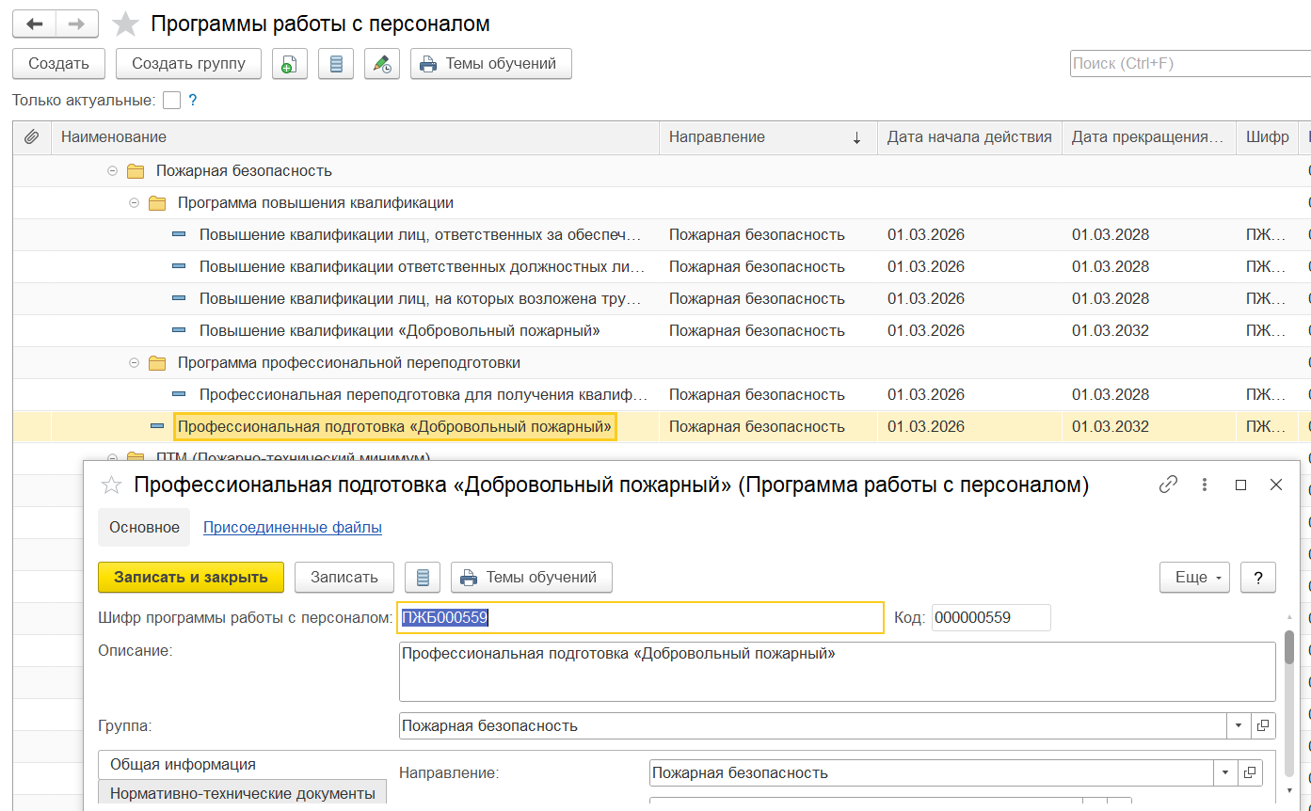The width and height of the screenshot is (1311, 811).
Task: Star the Программы работы с персоналом page
Action: 125,24
